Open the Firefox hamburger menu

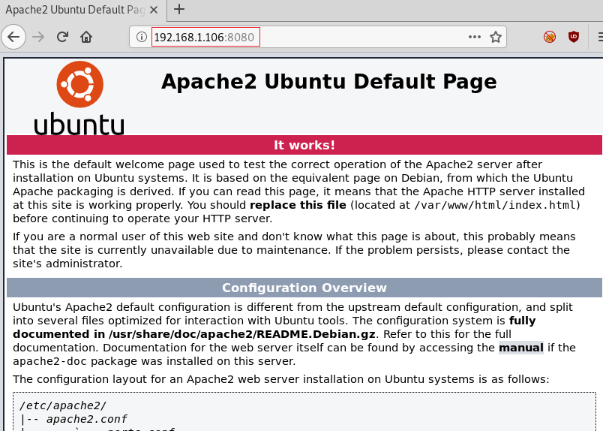pyautogui.click(x=600, y=37)
